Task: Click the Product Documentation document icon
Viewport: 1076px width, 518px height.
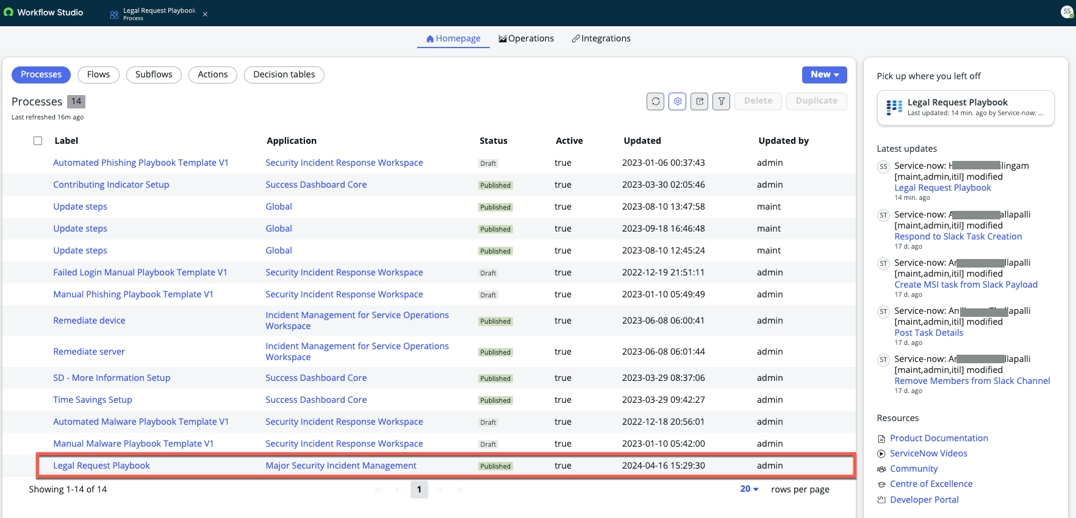Action: click(x=881, y=439)
